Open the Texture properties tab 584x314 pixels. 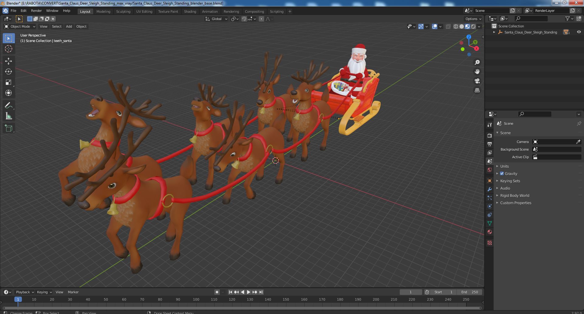(490, 243)
